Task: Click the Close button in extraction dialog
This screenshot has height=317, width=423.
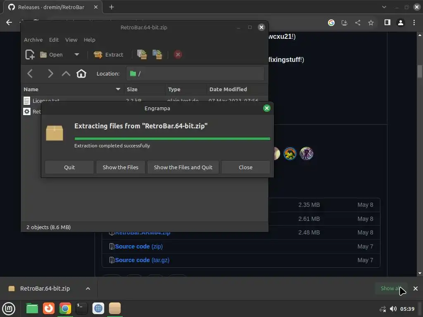Action: (245, 168)
